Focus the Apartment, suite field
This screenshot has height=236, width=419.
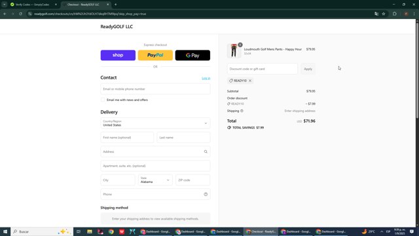(155, 166)
